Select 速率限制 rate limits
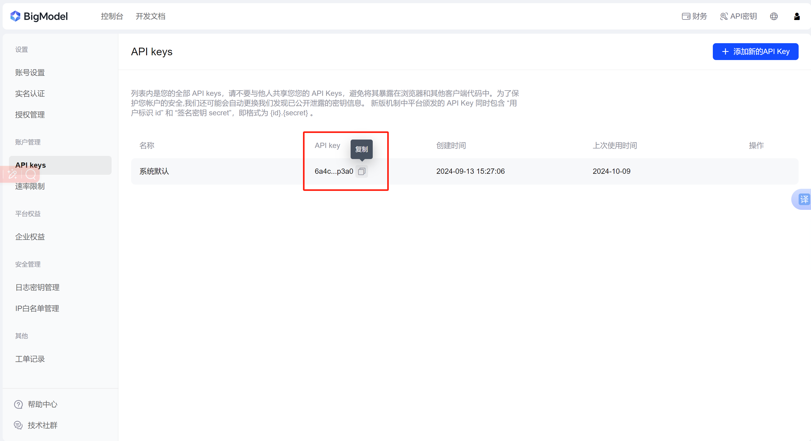The height and width of the screenshot is (441, 811). tap(30, 186)
